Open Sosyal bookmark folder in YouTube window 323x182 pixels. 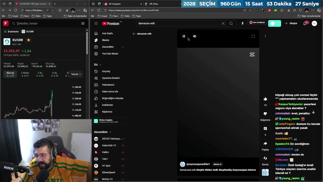(x=102, y=16)
